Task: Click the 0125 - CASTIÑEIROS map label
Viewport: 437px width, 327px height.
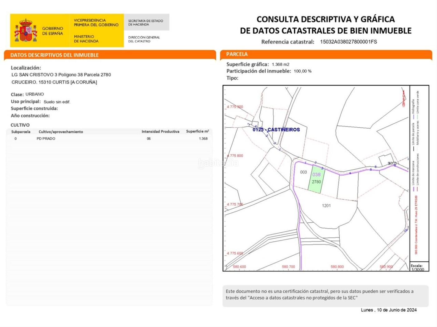Action: (276, 130)
